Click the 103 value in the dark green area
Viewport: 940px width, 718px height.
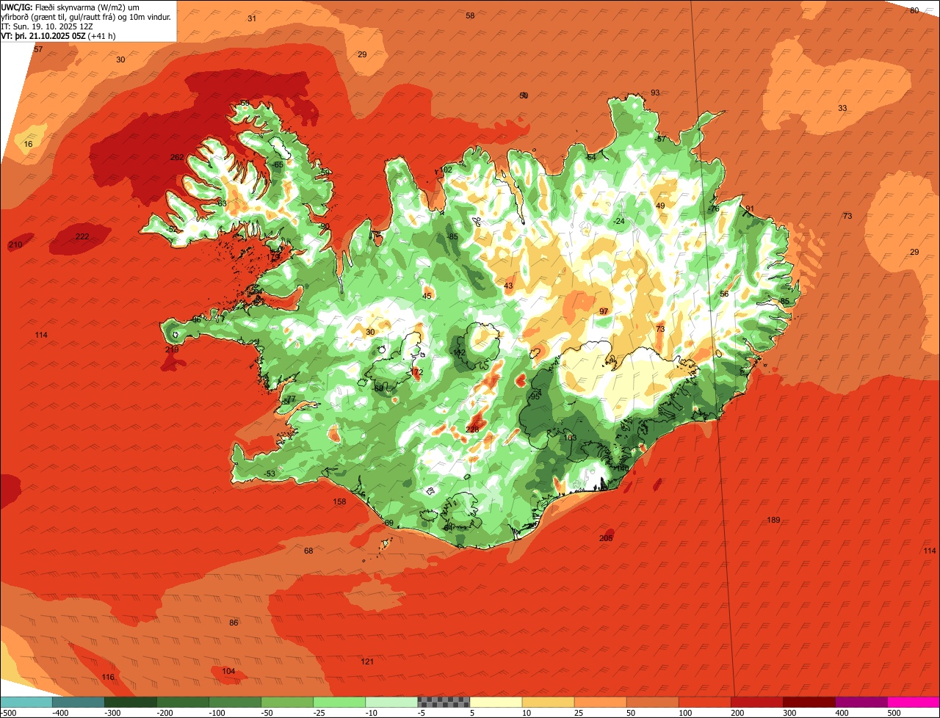pos(570,437)
